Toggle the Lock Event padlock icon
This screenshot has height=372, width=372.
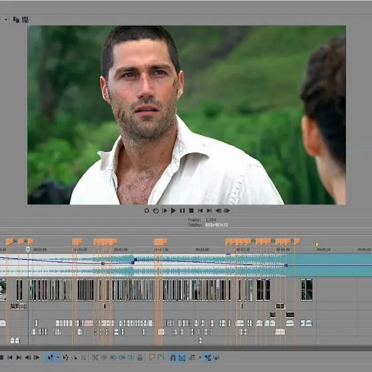(139, 357)
